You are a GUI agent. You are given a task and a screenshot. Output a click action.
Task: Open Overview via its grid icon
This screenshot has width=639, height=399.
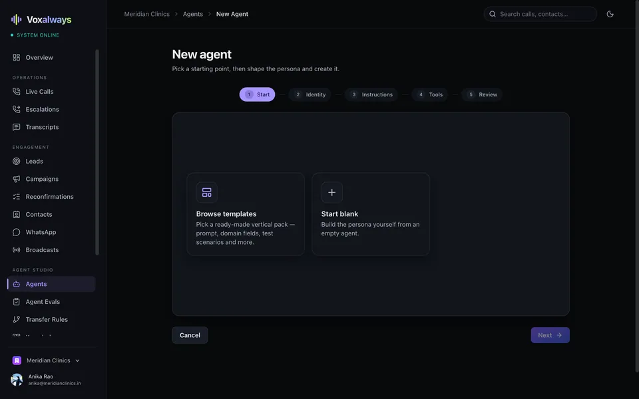[16, 57]
